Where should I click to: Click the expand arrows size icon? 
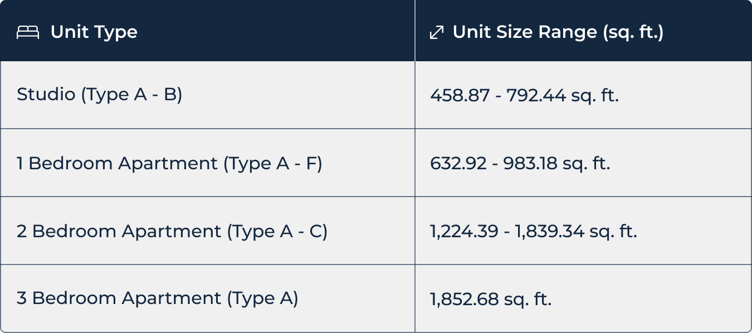(437, 32)
